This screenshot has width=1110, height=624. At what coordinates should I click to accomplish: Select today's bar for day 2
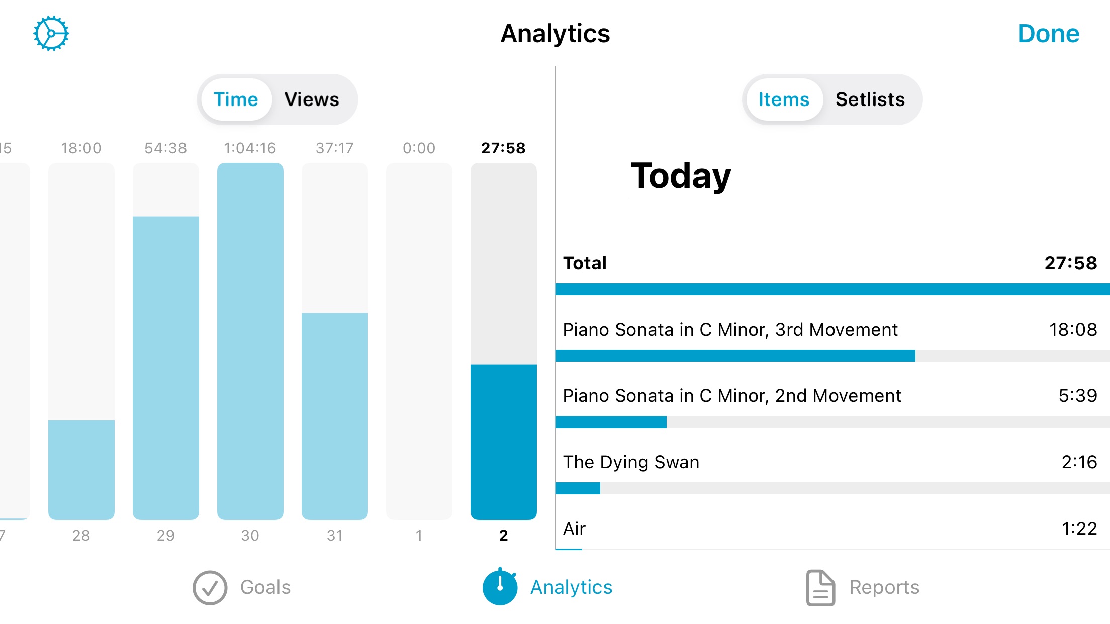(x=504, y=341)
